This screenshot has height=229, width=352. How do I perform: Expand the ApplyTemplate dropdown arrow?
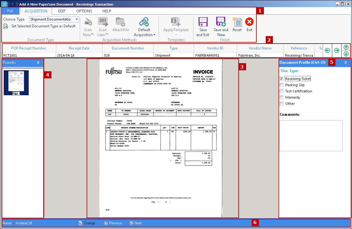(x=176, y=35)
